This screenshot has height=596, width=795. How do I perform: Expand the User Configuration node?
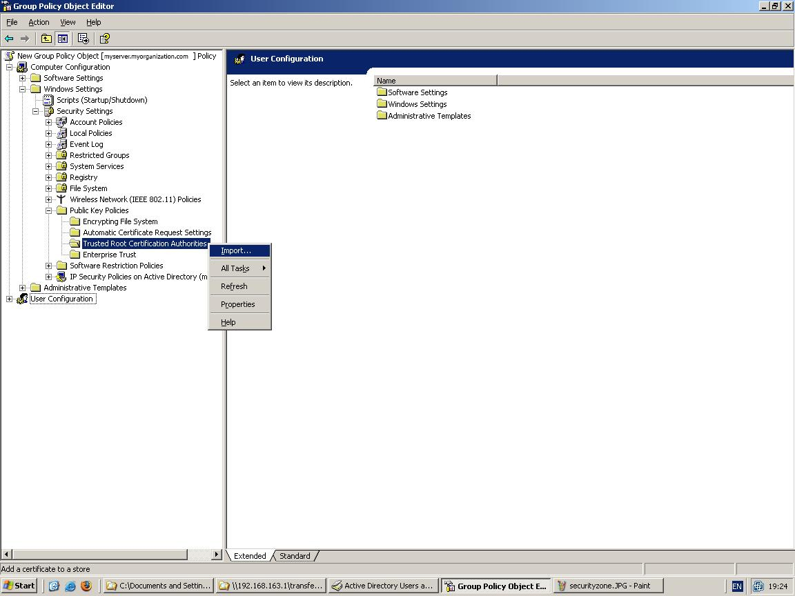click(10, 299)
